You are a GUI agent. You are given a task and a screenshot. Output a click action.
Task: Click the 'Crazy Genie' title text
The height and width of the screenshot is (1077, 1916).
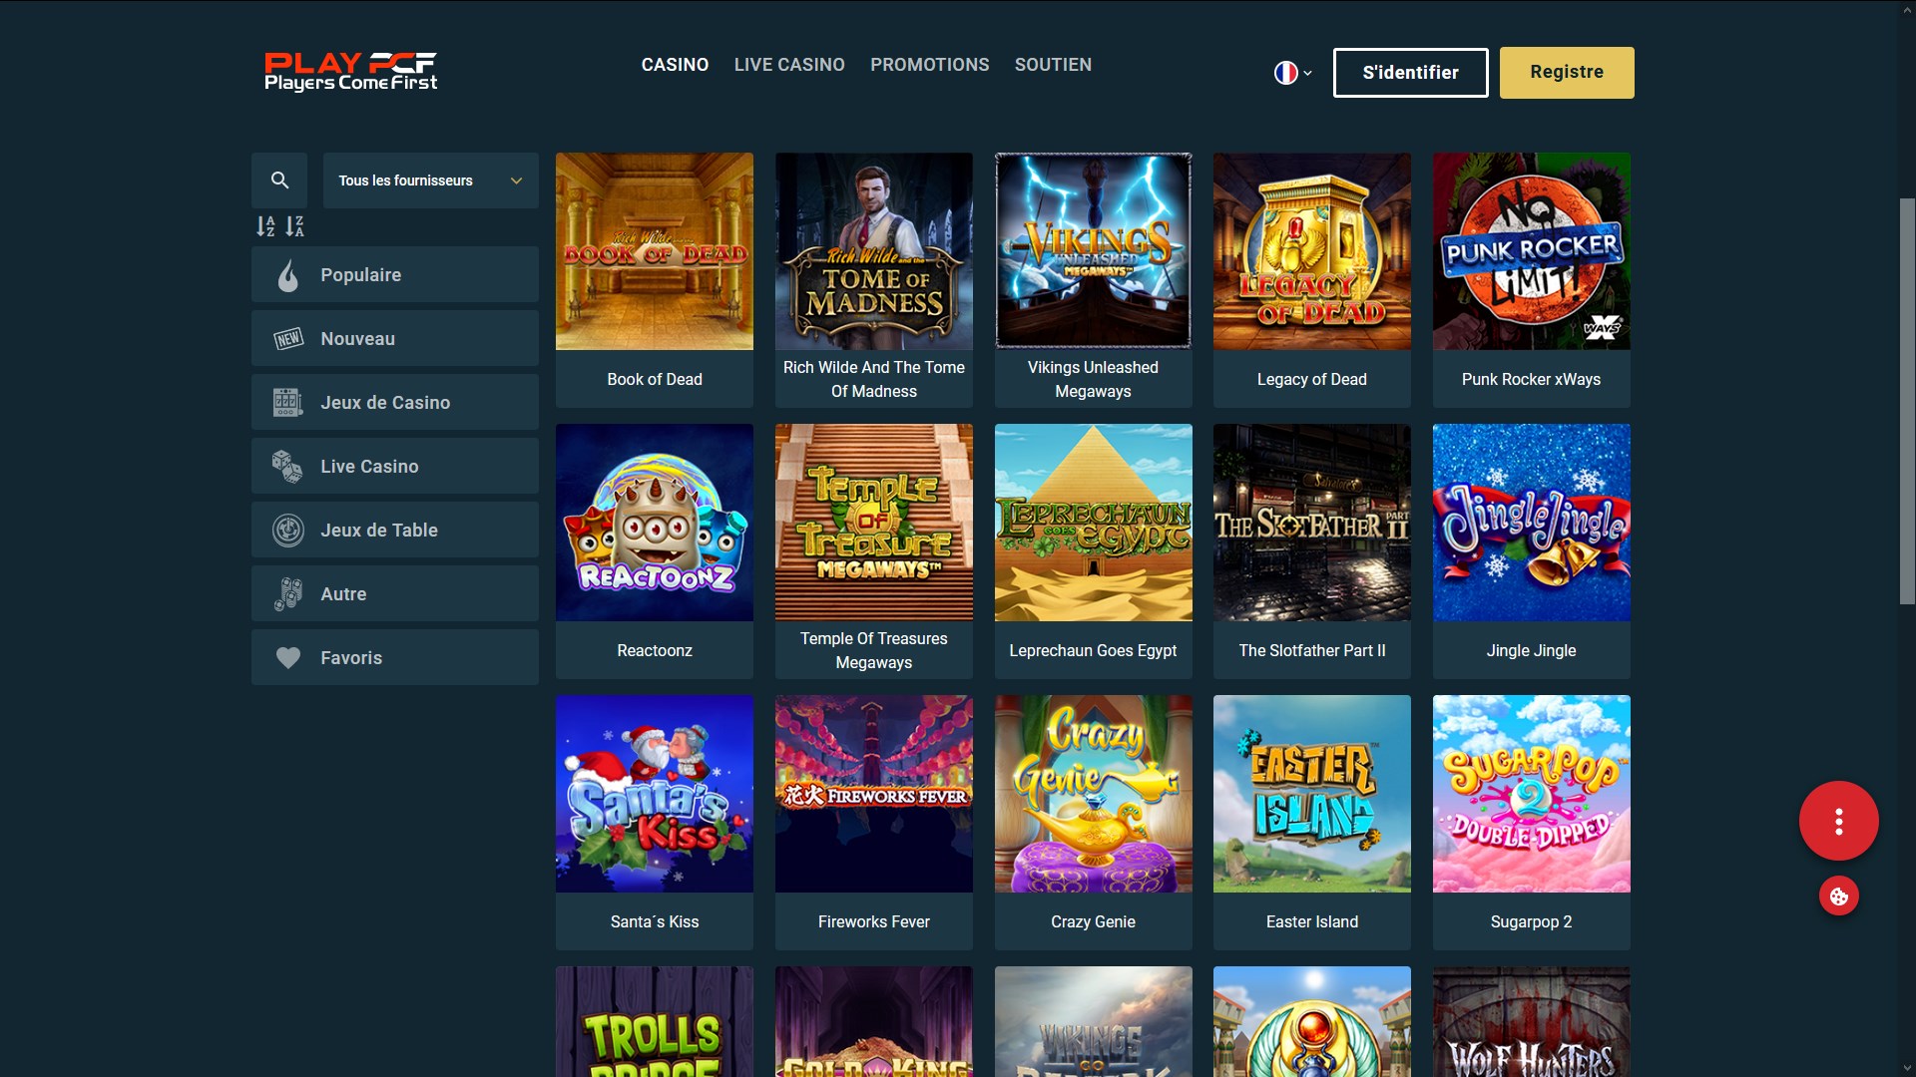pyautogui.click(x=1093, y=922)
